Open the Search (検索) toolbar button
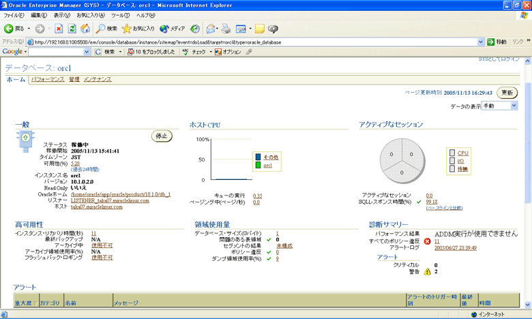Image resolution: width=532 pixels, height=319 pixels. click(x=106, y=29)
